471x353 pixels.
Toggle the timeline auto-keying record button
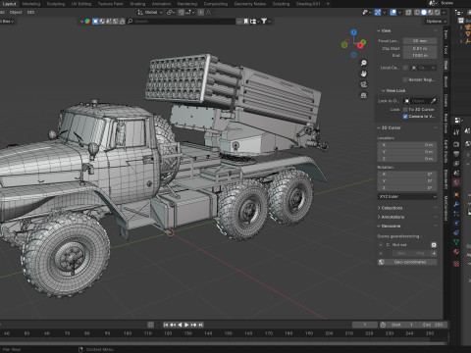coord(150,325)
